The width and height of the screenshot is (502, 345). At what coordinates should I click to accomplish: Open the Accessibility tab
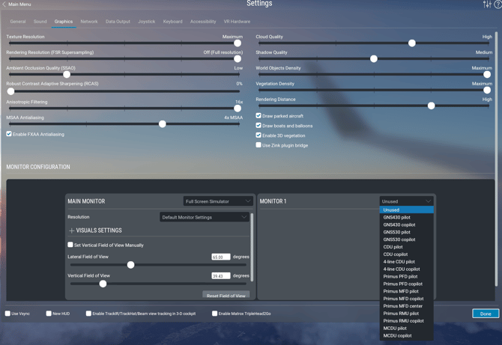[203, 22]
